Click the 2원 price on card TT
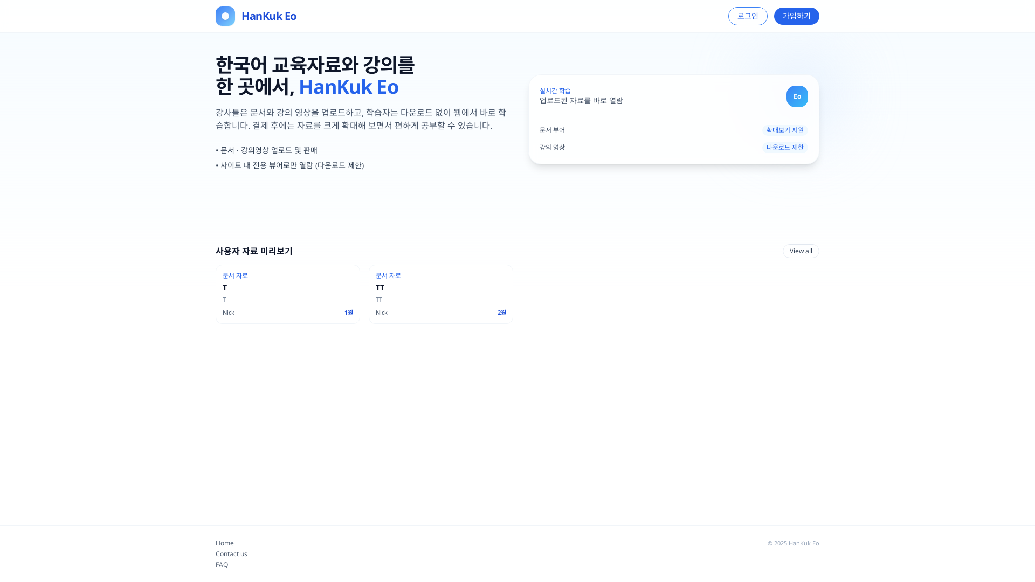The width and height of the screenshot is (1035, 582). [x=501, y=312]
